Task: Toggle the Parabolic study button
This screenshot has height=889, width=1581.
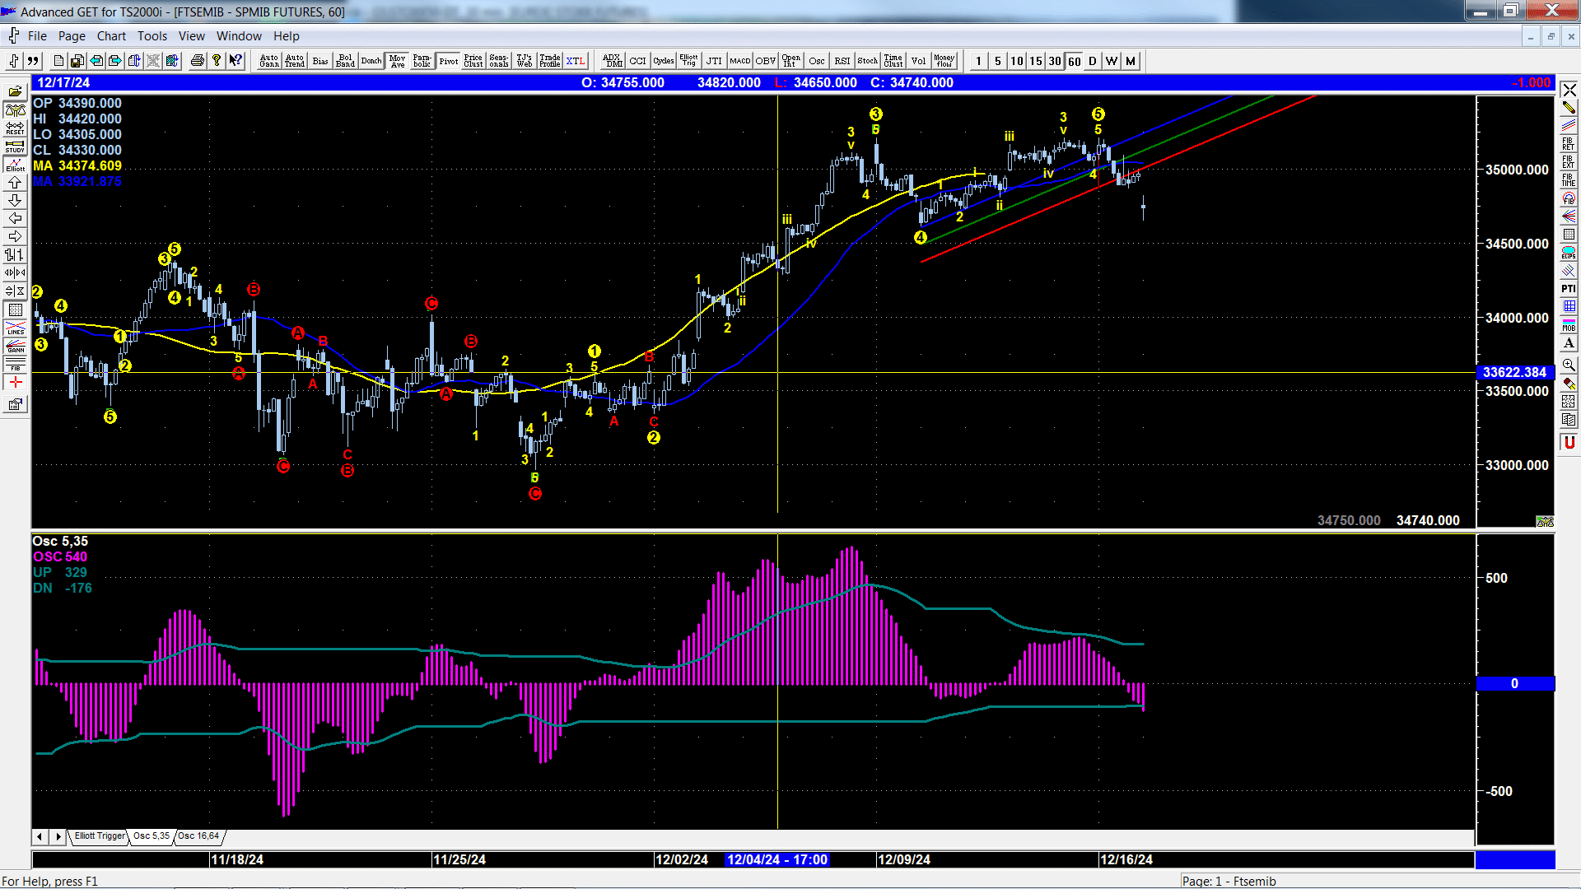Action: (x=422, y=61)
